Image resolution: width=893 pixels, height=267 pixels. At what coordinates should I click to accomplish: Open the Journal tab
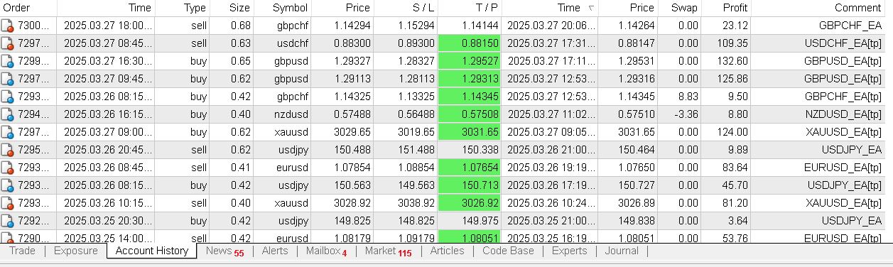click(622, 251)
